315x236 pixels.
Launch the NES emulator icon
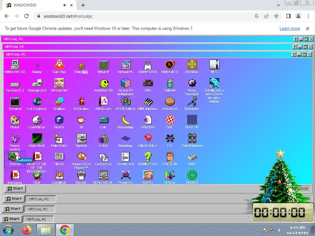click(214, 67)
